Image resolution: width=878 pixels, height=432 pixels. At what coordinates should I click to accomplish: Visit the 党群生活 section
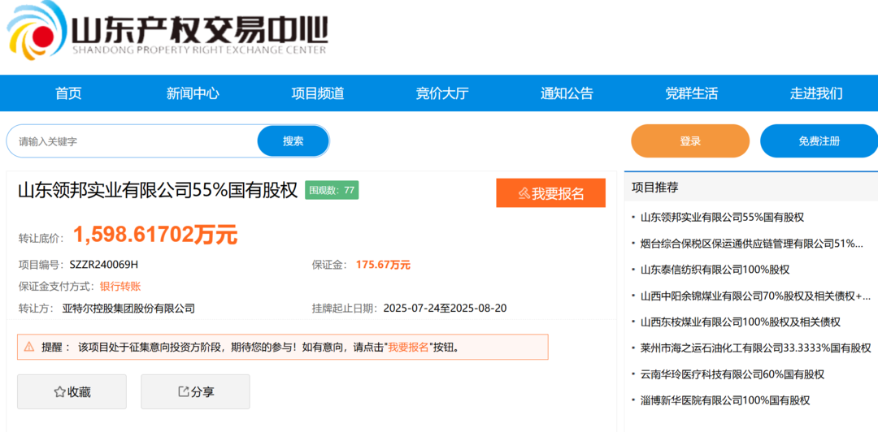click(691, 93)
